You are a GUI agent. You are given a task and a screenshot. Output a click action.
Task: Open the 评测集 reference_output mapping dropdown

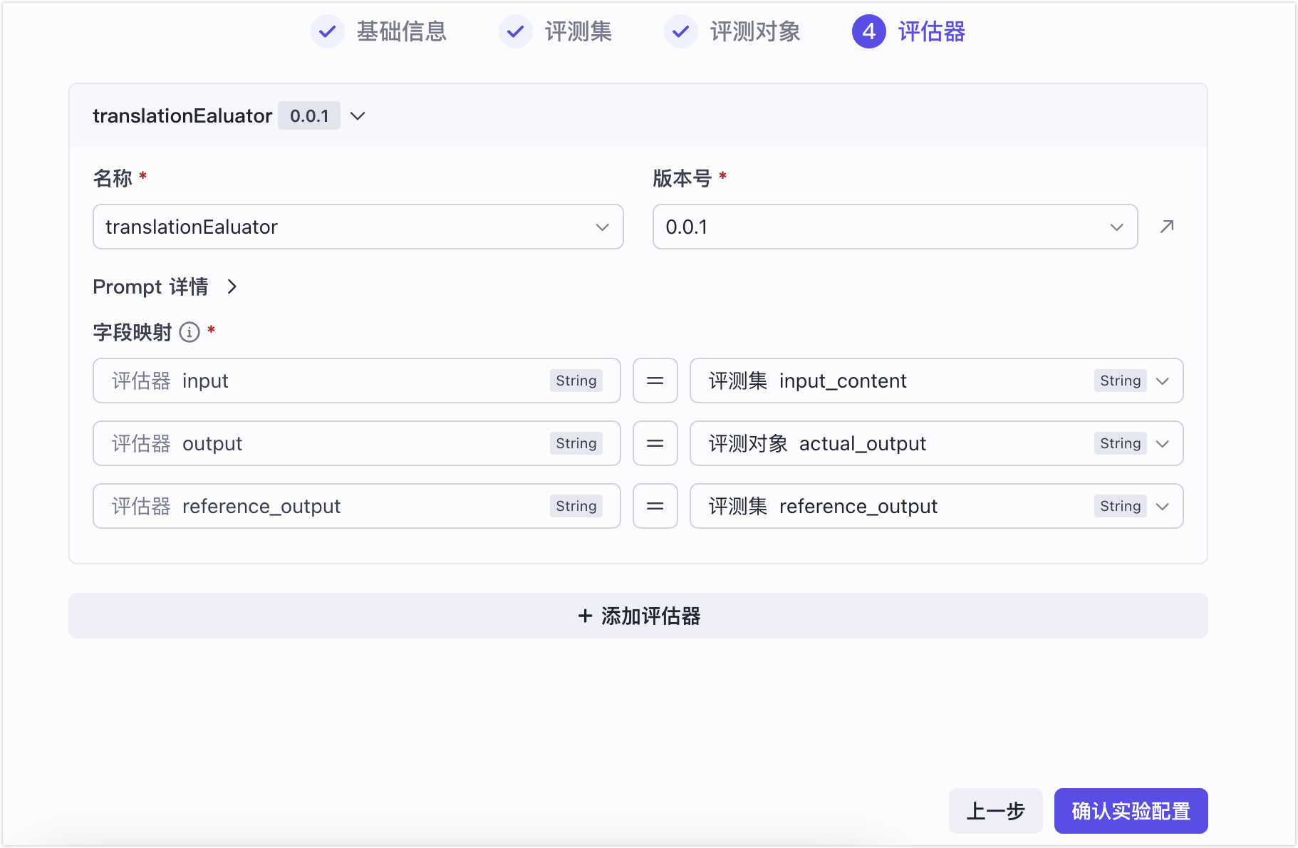point(936,506)
